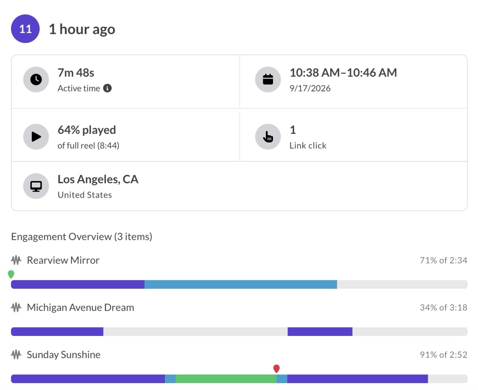
Task: Click the waveform icon next to Michigan Avenue Dream
Action: tap(16, 307)
